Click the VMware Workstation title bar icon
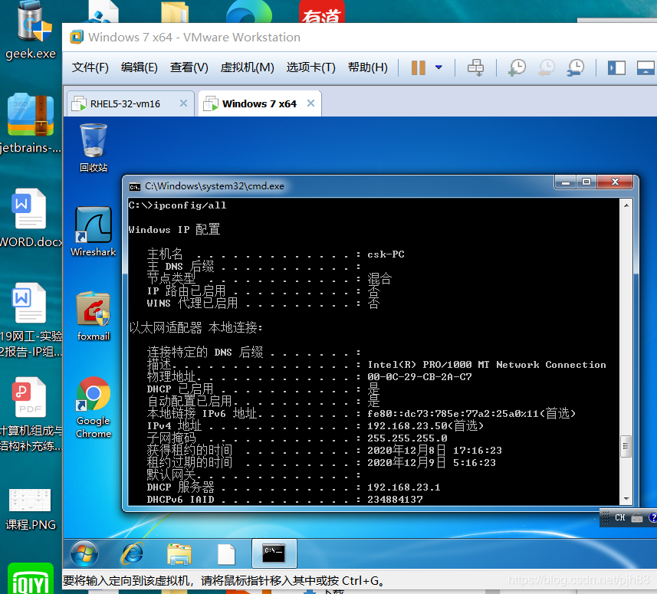The height and width of the screenshot is (594, 657). [x=77, y=38]
